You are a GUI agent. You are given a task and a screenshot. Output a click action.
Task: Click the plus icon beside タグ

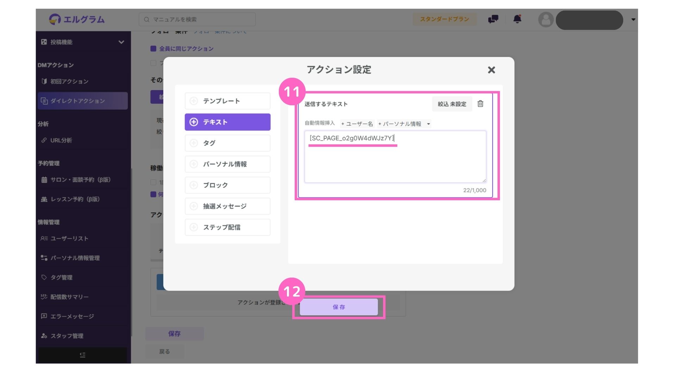[194, 143]
